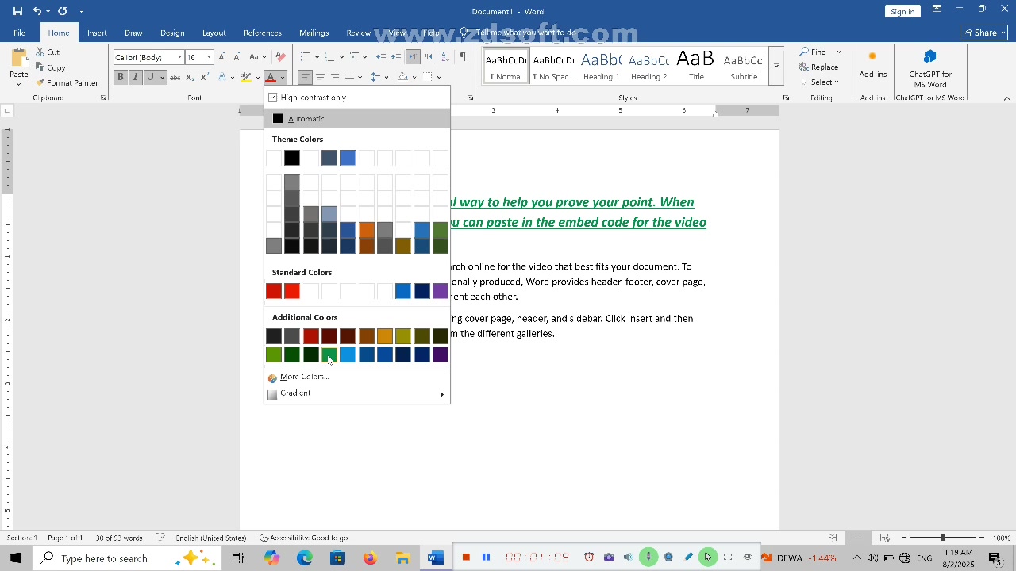Click the Subscript icon

pos(190,78)
